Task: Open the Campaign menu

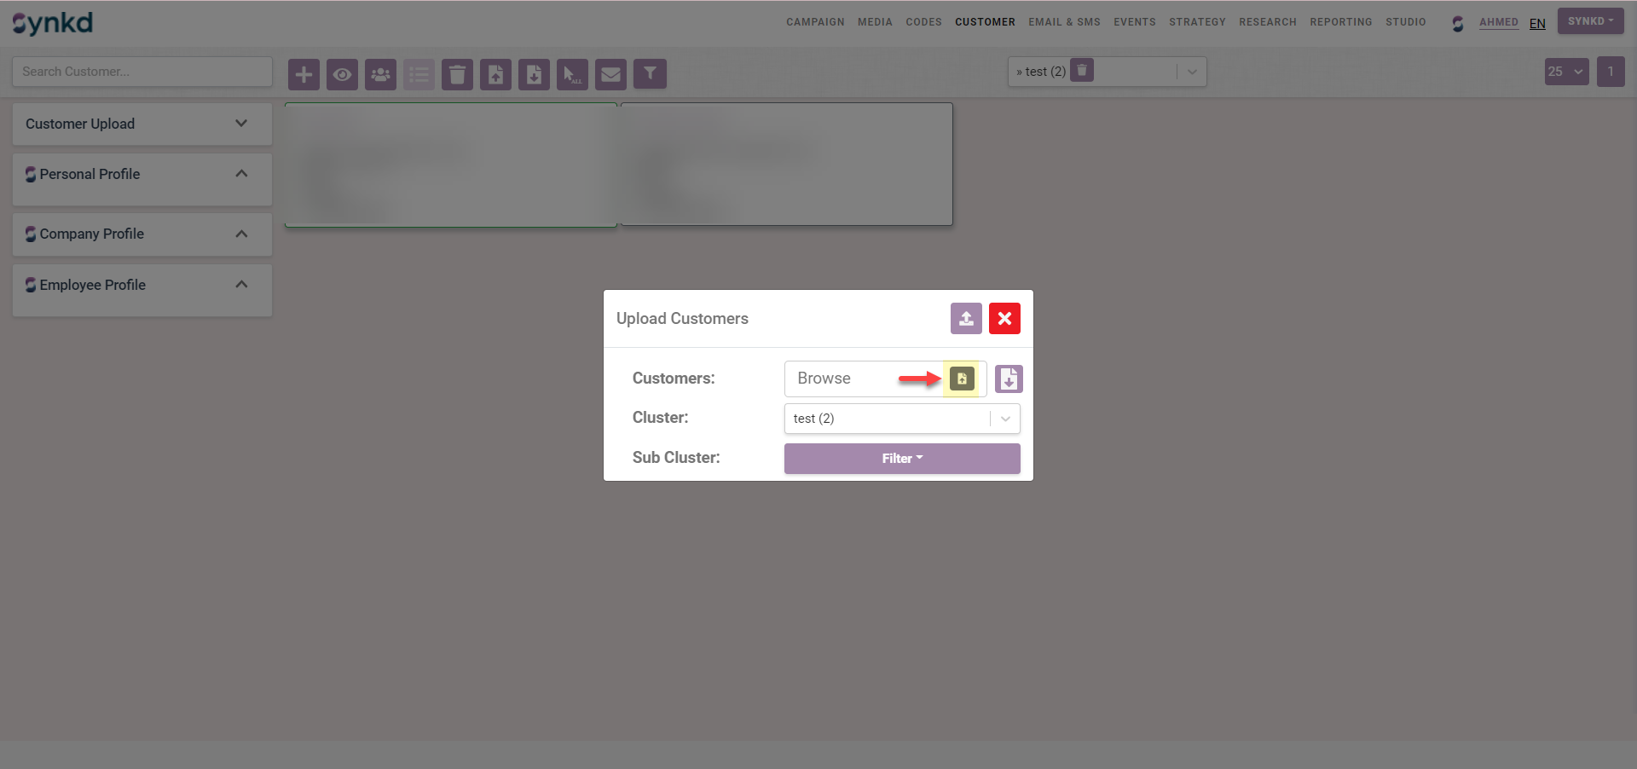Action: click(814, 22)
